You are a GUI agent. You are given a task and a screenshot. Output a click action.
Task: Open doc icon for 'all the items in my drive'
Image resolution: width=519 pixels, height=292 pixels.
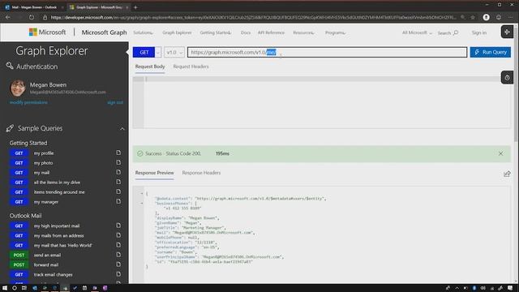118,182
